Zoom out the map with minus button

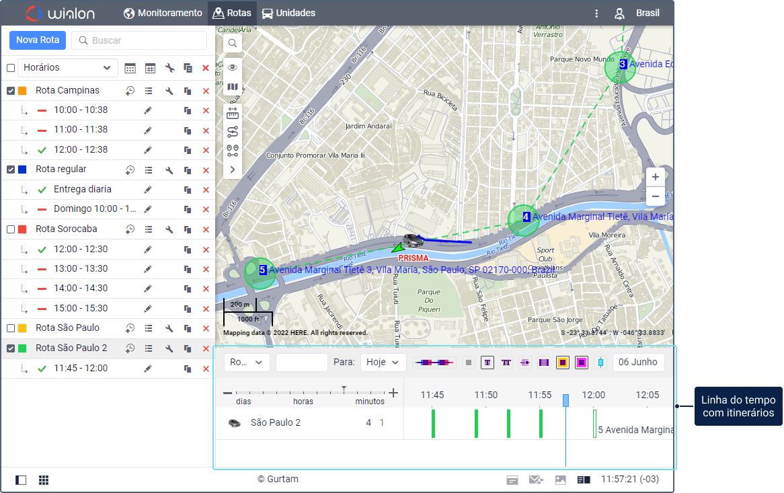click(x=656, y=196)
